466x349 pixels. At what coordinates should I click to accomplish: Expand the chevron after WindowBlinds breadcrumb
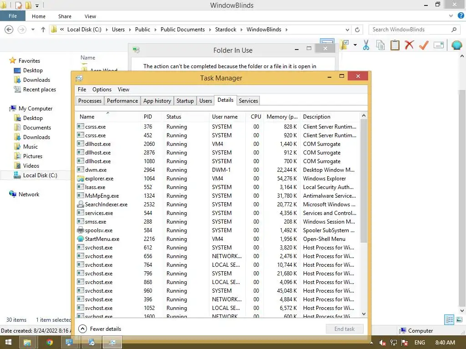point(287,30)
